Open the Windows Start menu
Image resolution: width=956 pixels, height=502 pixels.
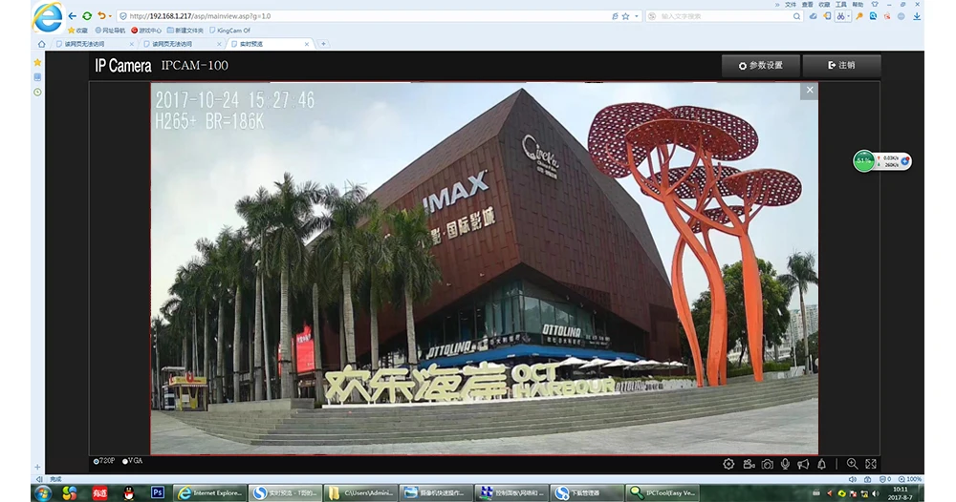coord(43,493)
